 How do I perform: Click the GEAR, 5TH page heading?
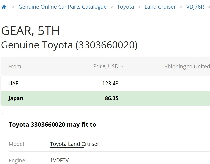point(30,31)
